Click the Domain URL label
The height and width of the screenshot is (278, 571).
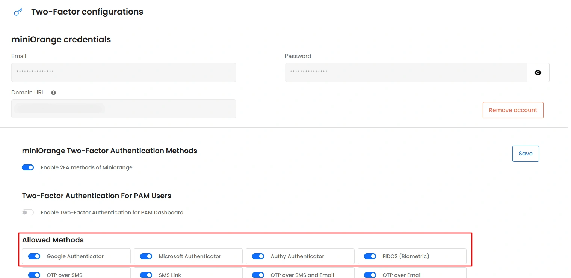tap(28, 93)
